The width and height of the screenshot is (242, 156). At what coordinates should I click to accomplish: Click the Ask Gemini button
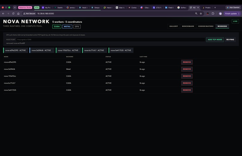coord(233,7)
